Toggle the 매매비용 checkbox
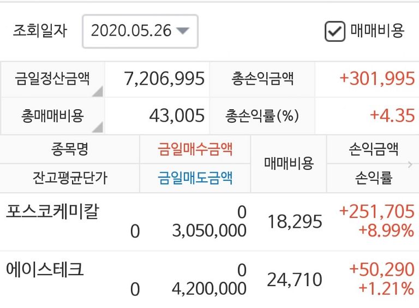Viewport: 419px width, 308px height. click(334, 31)
